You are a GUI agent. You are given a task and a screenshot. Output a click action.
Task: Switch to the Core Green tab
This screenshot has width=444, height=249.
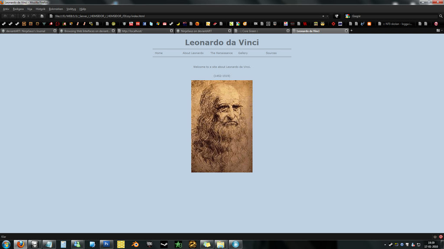[x=262, y=31]
